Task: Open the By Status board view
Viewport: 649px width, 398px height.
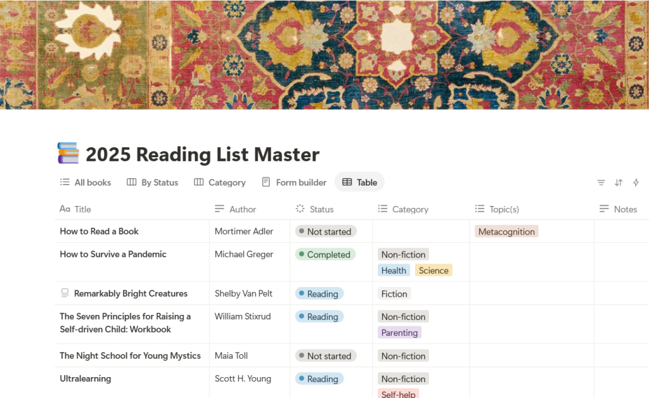Action: click(x=153, y=183)
